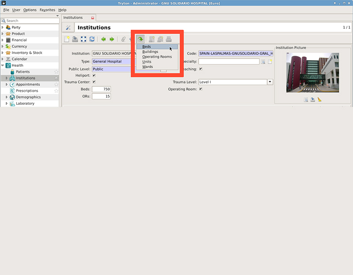Navigate to previous record with green back arrow
The image size is (353, 275).
(103, 39)
